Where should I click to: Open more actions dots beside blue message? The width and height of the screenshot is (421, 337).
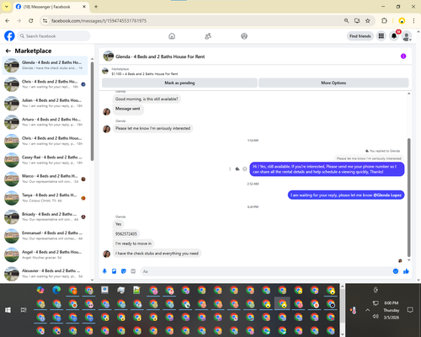230,169
